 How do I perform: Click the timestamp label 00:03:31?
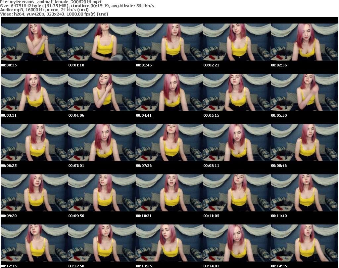tap(9, 115)
